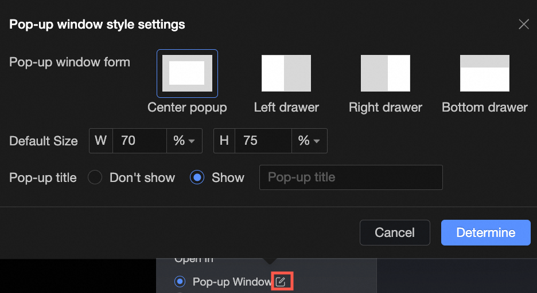Select the Show title radio button

point(197,177)
